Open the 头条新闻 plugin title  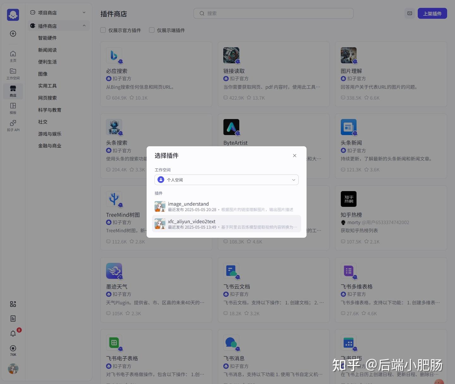(351, 143)
